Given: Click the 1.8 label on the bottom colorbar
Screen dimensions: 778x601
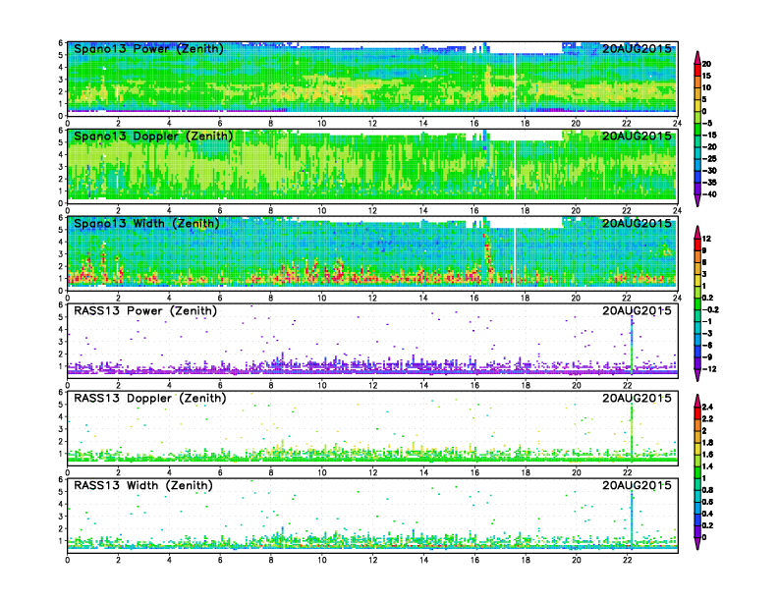Looking at the screenshot, I should [x=707, y=442].
